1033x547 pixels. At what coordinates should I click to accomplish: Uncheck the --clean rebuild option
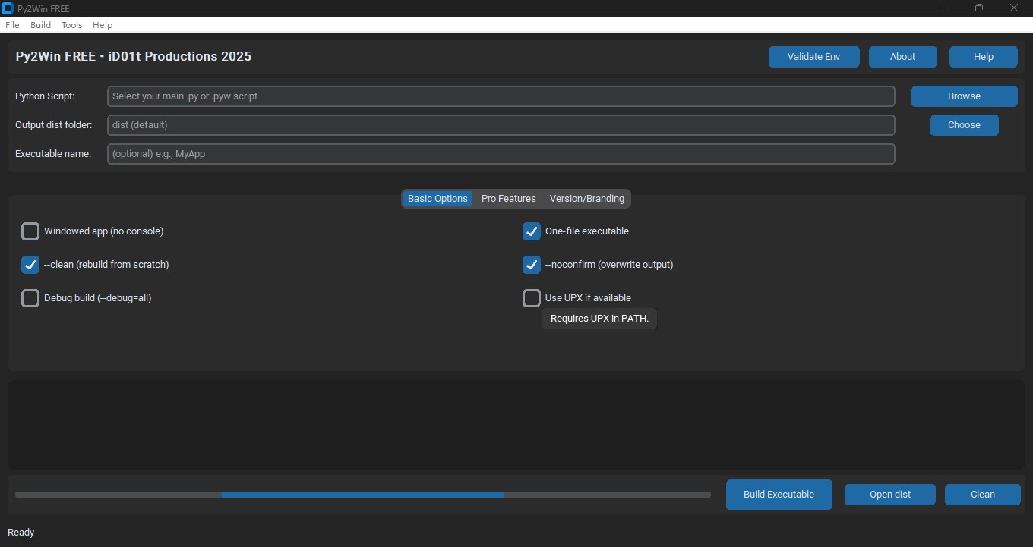[30, 265]
